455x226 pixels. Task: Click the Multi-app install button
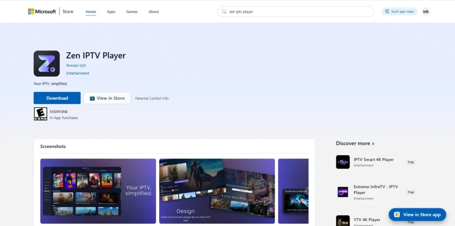tap(399, 12)
